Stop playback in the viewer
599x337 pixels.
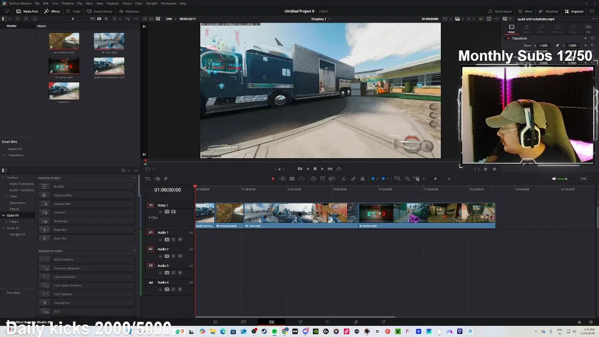click(315, 169)
